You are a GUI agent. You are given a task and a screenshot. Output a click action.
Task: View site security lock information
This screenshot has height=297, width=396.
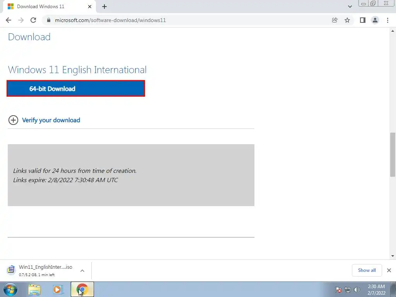click(x=49, y=20)
